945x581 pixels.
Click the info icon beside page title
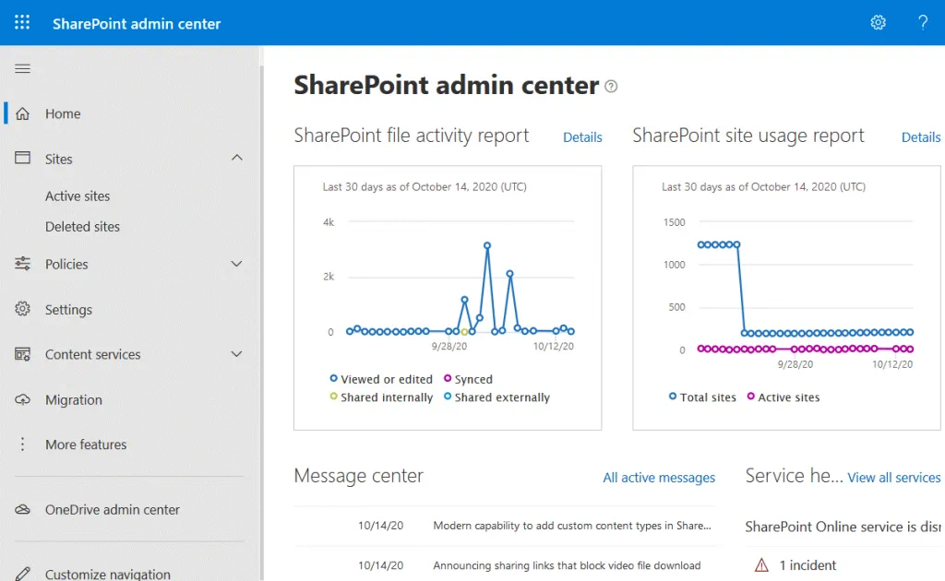[x=611, y=87]
